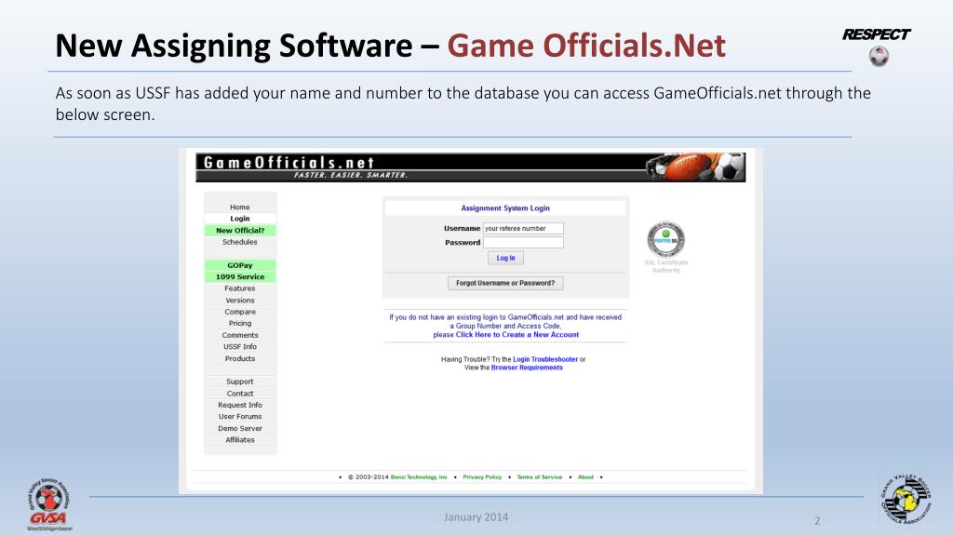Open the Demo Server menu item
Screen dimensions: 953x536
(240, 428)
